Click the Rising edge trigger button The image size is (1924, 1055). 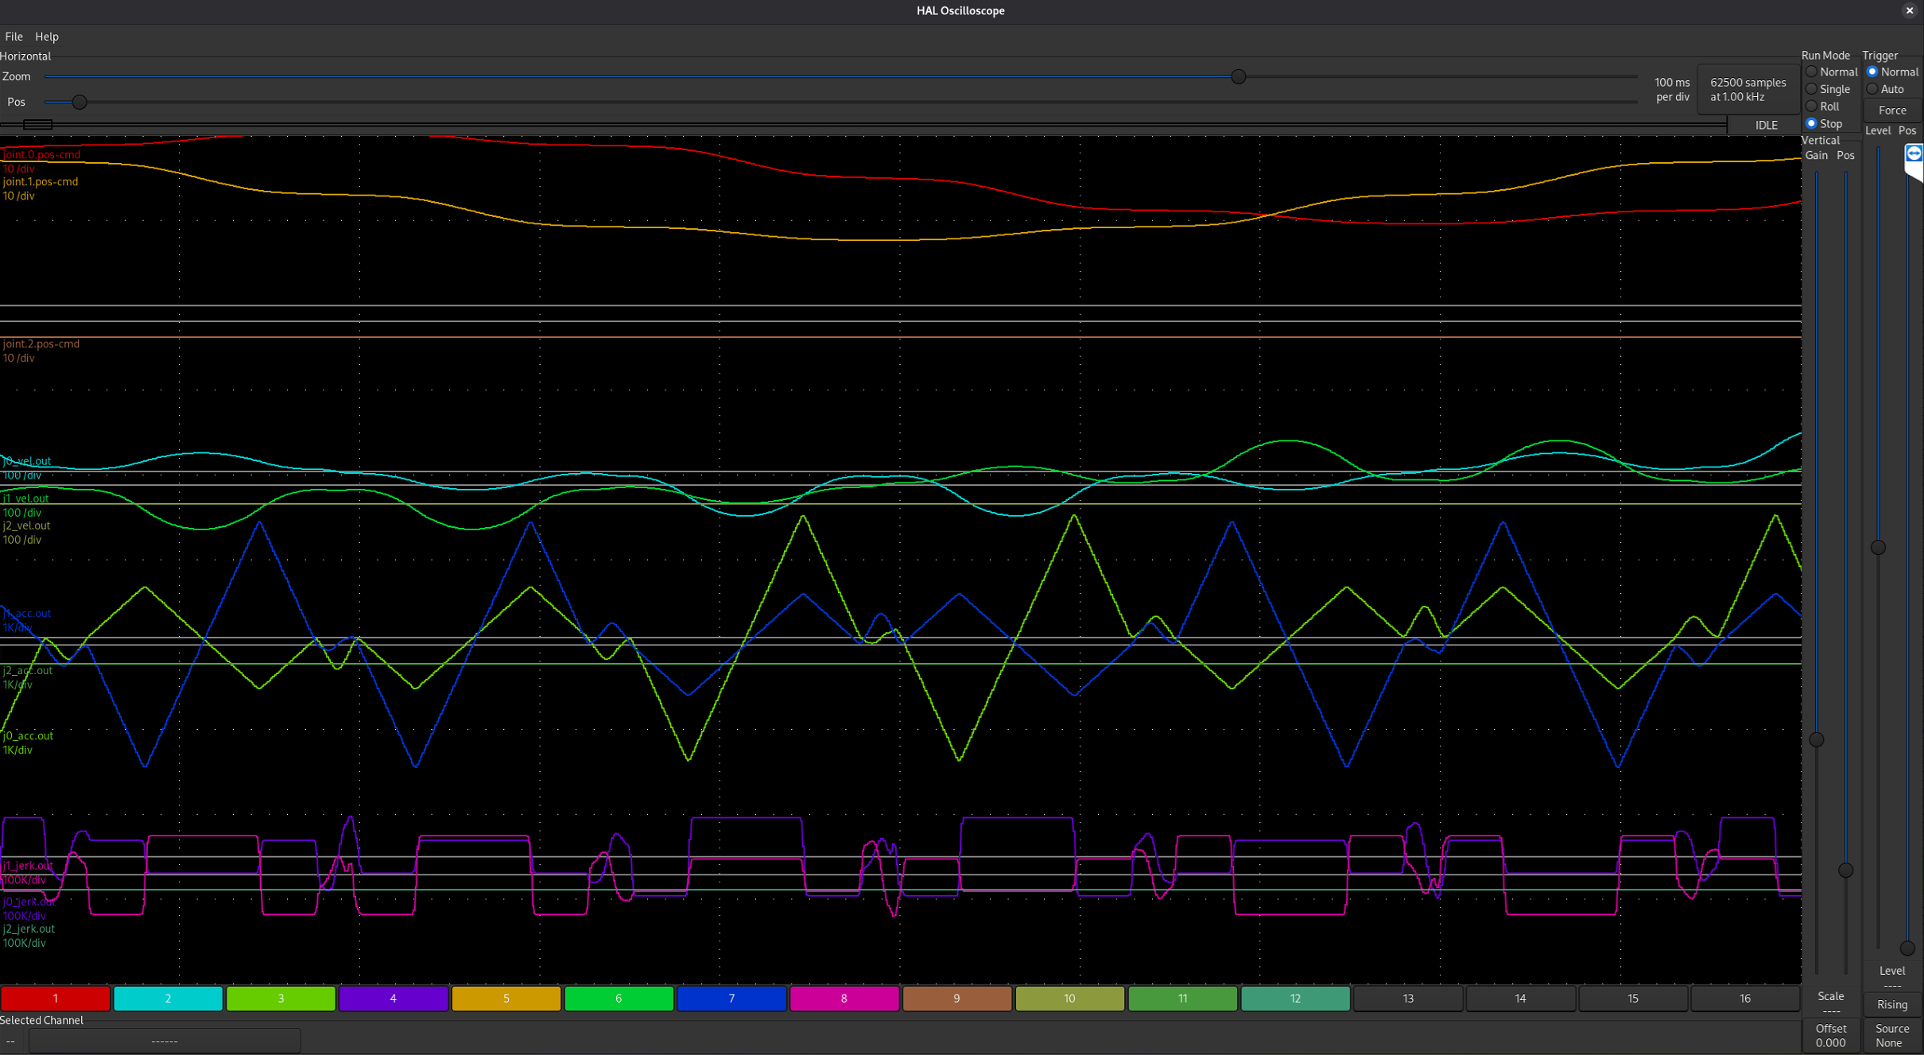[1891, 1004]
